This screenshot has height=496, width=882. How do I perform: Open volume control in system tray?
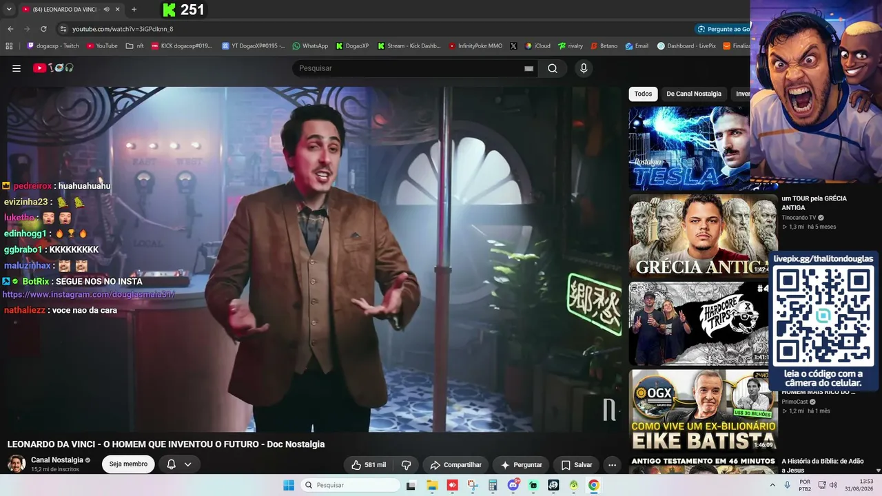point(832,485)
